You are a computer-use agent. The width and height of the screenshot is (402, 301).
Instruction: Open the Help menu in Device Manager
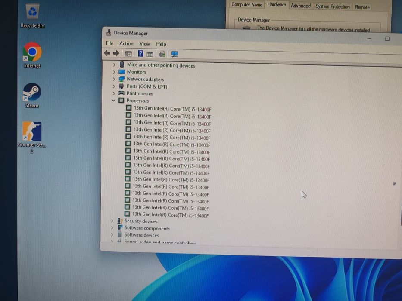click(161, 44)
